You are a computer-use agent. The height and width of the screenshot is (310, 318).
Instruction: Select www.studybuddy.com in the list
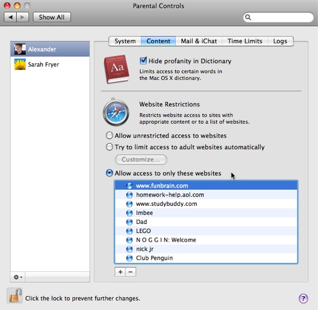coord(206,204)
